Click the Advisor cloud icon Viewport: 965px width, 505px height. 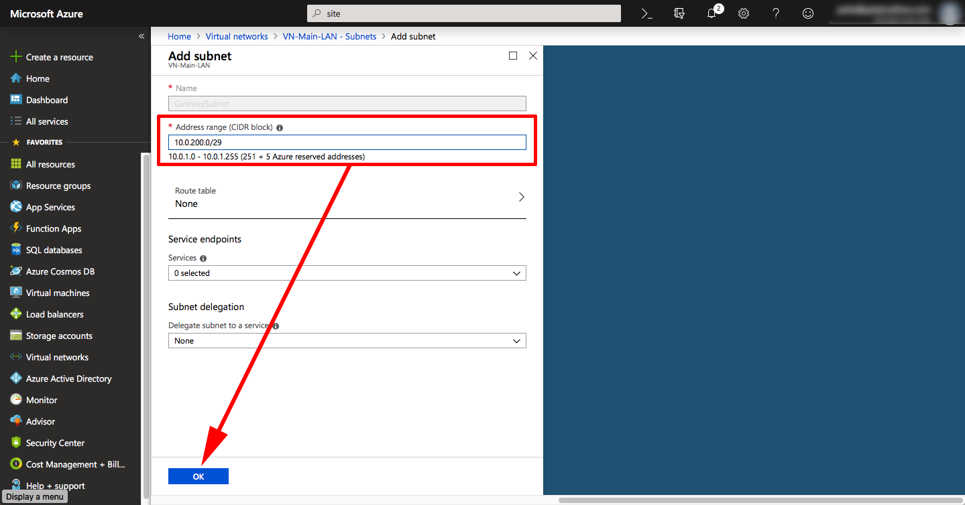coord(16,421)
